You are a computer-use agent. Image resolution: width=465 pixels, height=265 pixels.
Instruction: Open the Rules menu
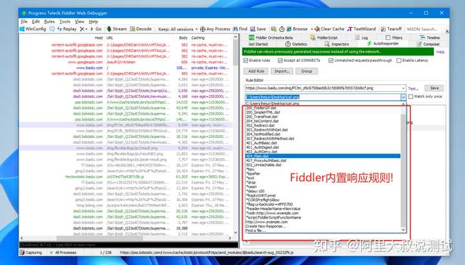[50, 22]
